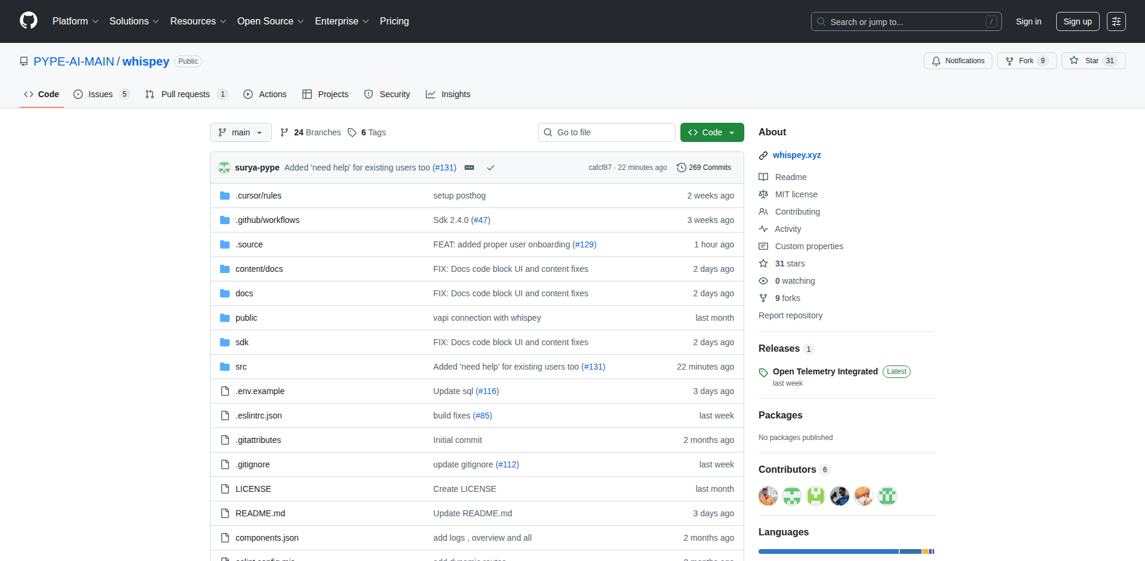This screenshot has height=561, width=1145.
Task: Click the Contributing people icon
Action: [x=763, y=212]
